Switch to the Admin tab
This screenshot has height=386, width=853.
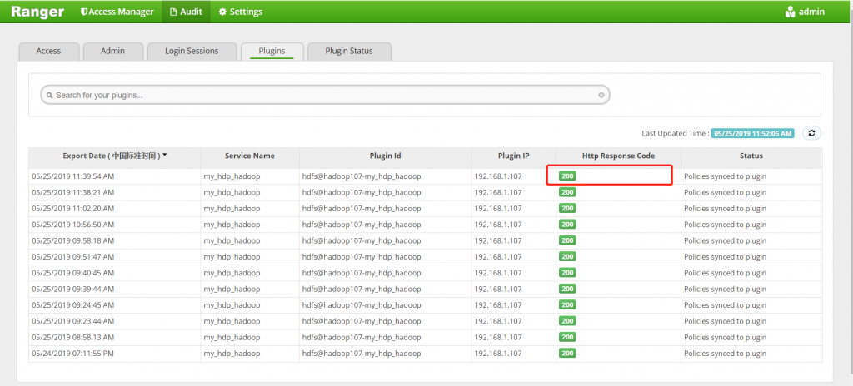tap(112, 51)
